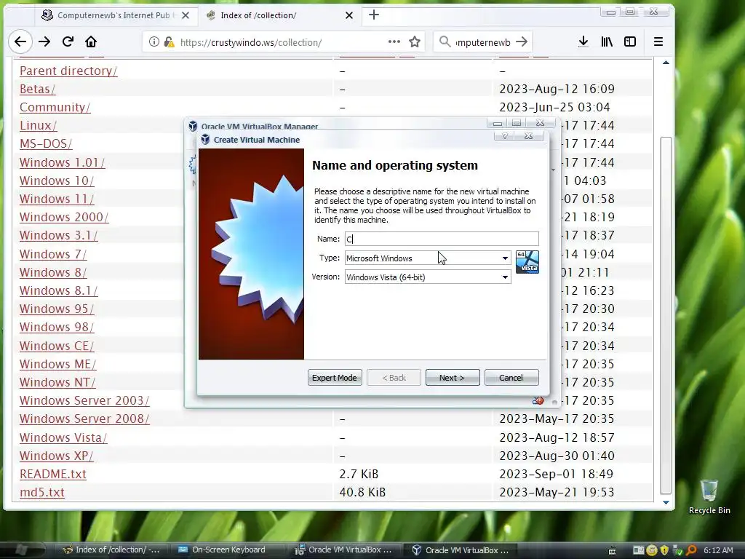745x559 pixels.
Task: Click the insecure padlock warning icon
Action: [x=169, y=41]
